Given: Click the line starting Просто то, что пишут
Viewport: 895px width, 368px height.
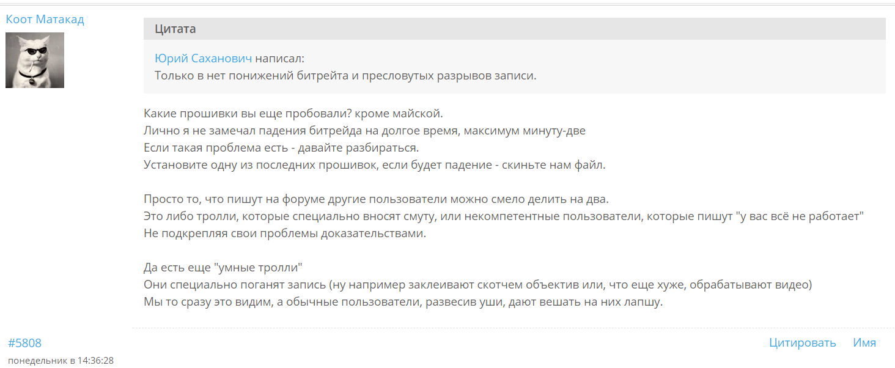Looking at the screenshot, I should (376, 199).
